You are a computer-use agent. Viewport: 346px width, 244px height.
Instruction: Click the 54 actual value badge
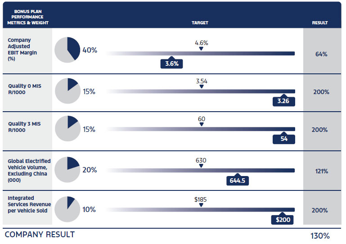pyautogui.click(x=284, y=139)
